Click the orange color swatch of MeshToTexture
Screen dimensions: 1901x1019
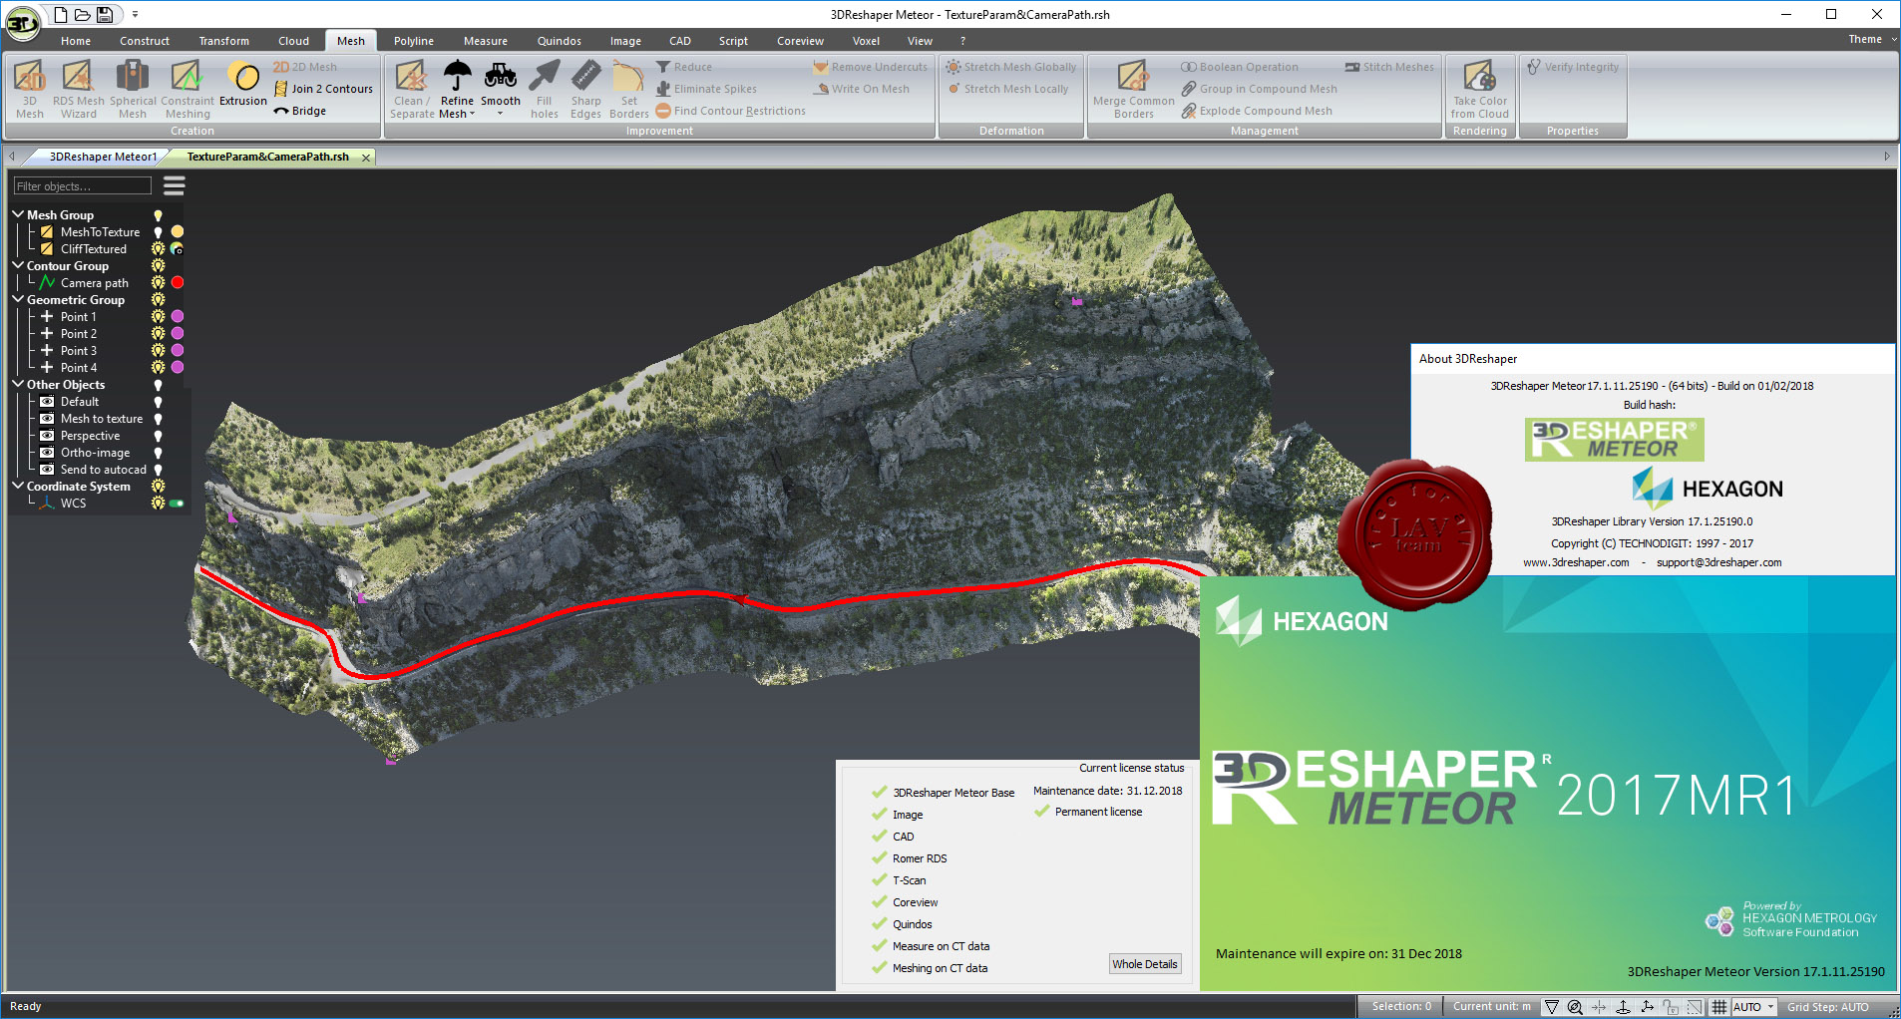pos(178,231)
